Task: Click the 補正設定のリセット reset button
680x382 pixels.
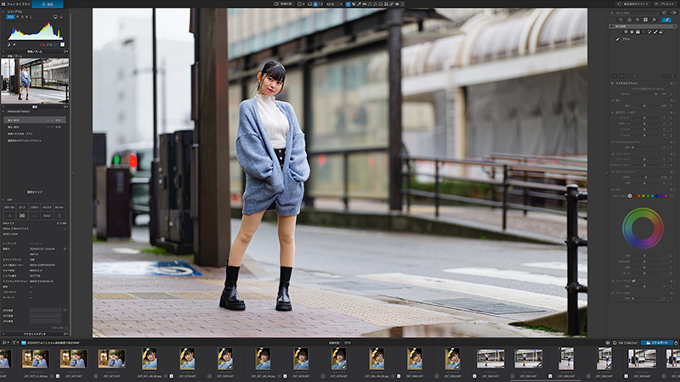Action: tap(633, 4)
